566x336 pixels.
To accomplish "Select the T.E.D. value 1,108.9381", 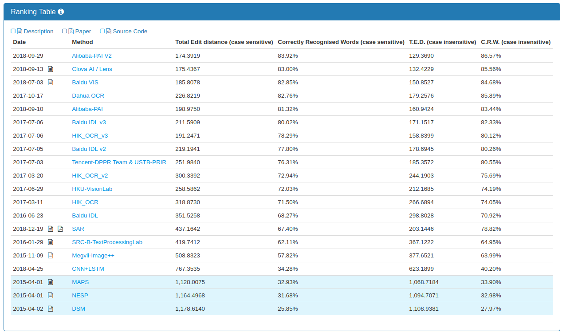I will coord(424,308).
